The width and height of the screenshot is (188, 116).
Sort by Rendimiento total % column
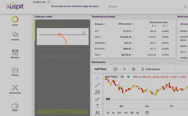165,26
